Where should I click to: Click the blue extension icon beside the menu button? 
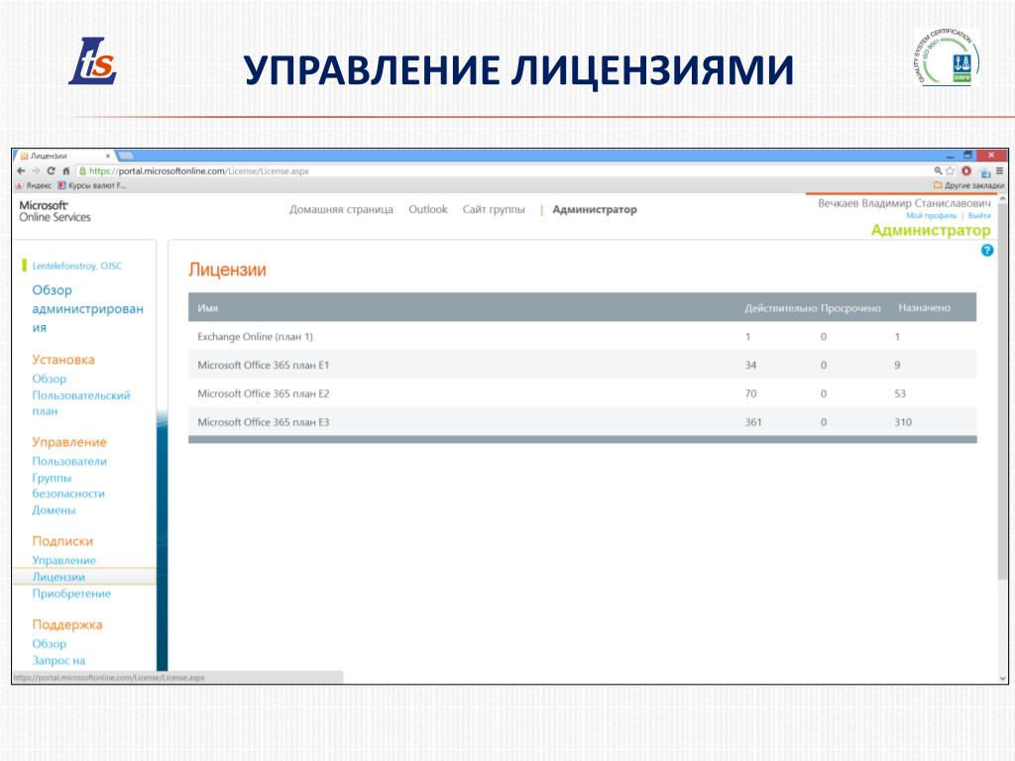coord(985,172)
